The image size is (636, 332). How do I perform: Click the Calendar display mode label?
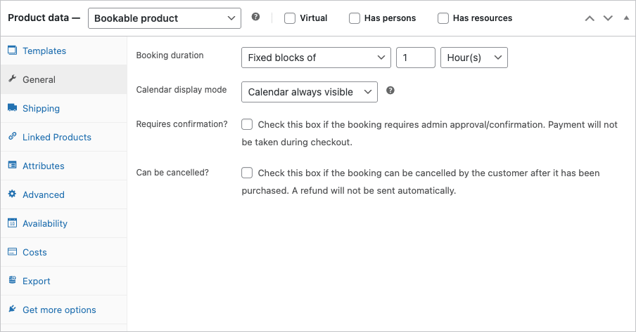[x=182, y=90]
